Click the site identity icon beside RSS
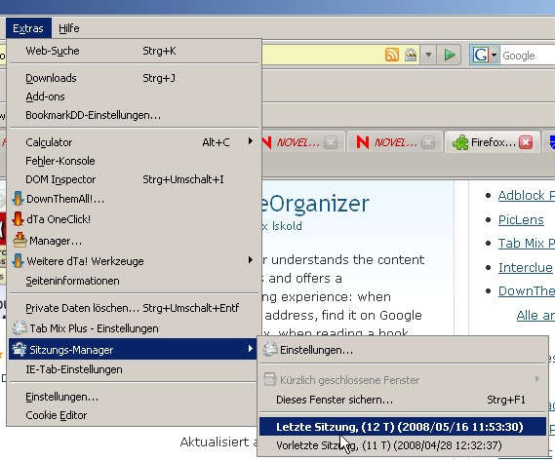 (411, 55)
